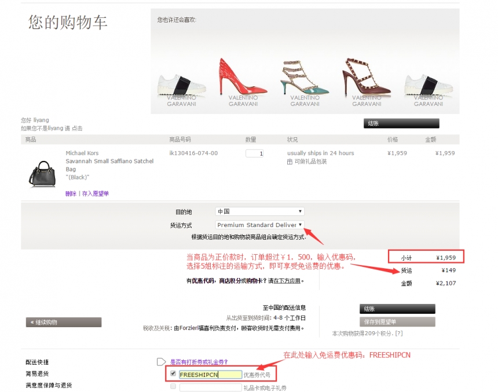The height and width of the screenshot is (392, 498).
Task: Click the 数量 column header
Action: (x=251, y=140)
